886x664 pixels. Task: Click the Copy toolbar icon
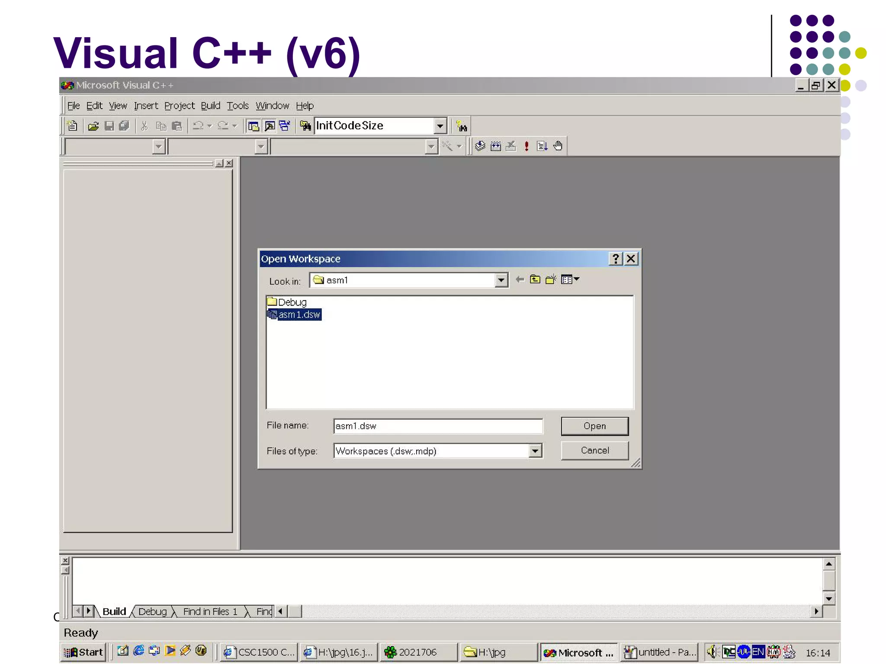pos(161,126)
